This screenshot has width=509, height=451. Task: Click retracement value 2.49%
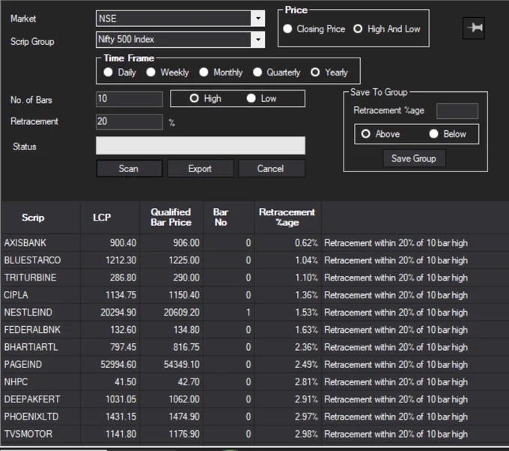coord(306,364)
